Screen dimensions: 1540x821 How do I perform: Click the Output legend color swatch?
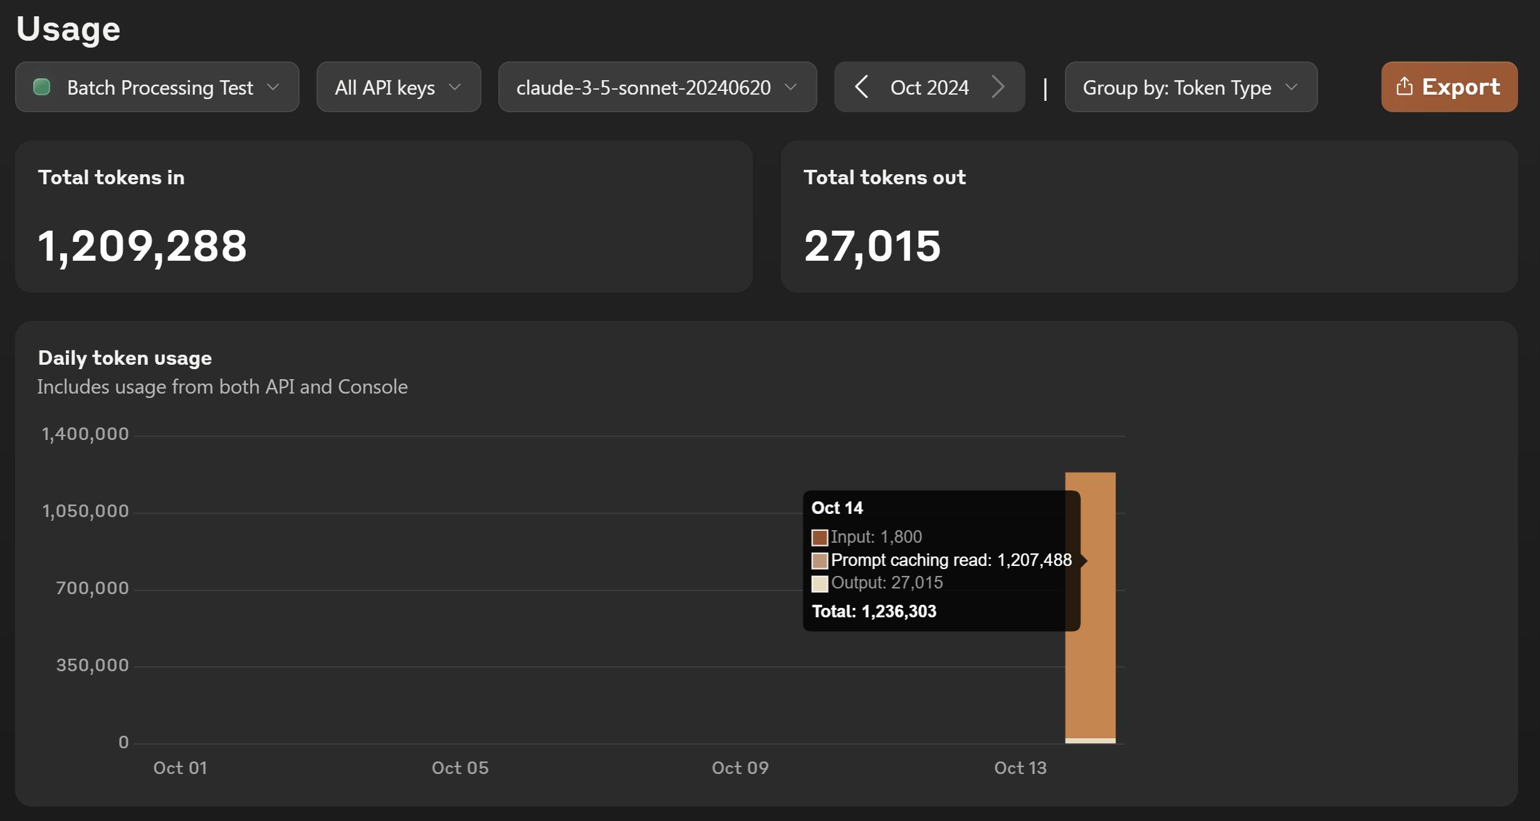[x=819, y=583]
